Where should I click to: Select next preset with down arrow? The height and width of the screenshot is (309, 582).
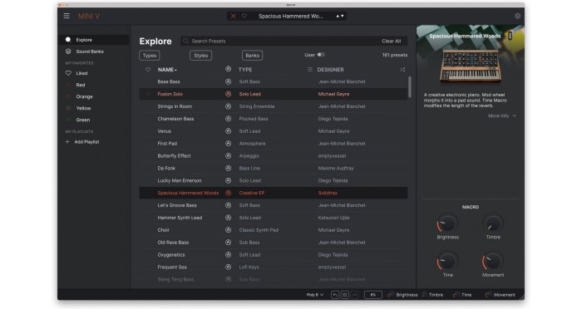(x=343, y=16)
